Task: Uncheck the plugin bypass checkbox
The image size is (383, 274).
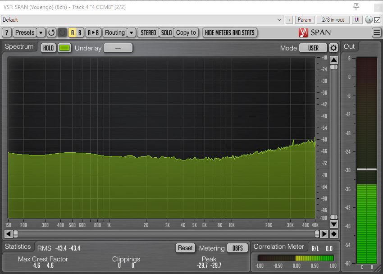Action: [x=377, y=20]
